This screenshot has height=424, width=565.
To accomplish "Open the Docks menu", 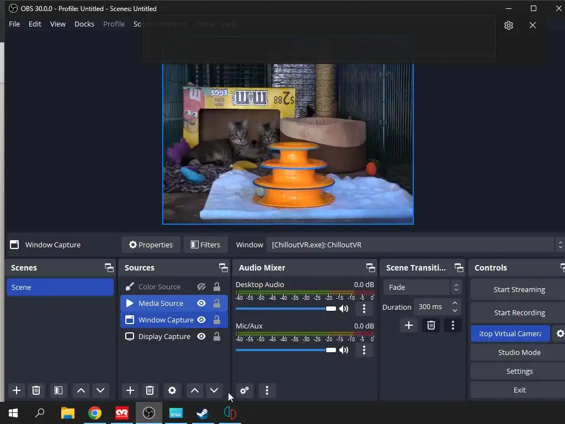I will click(x=84, y=24).
